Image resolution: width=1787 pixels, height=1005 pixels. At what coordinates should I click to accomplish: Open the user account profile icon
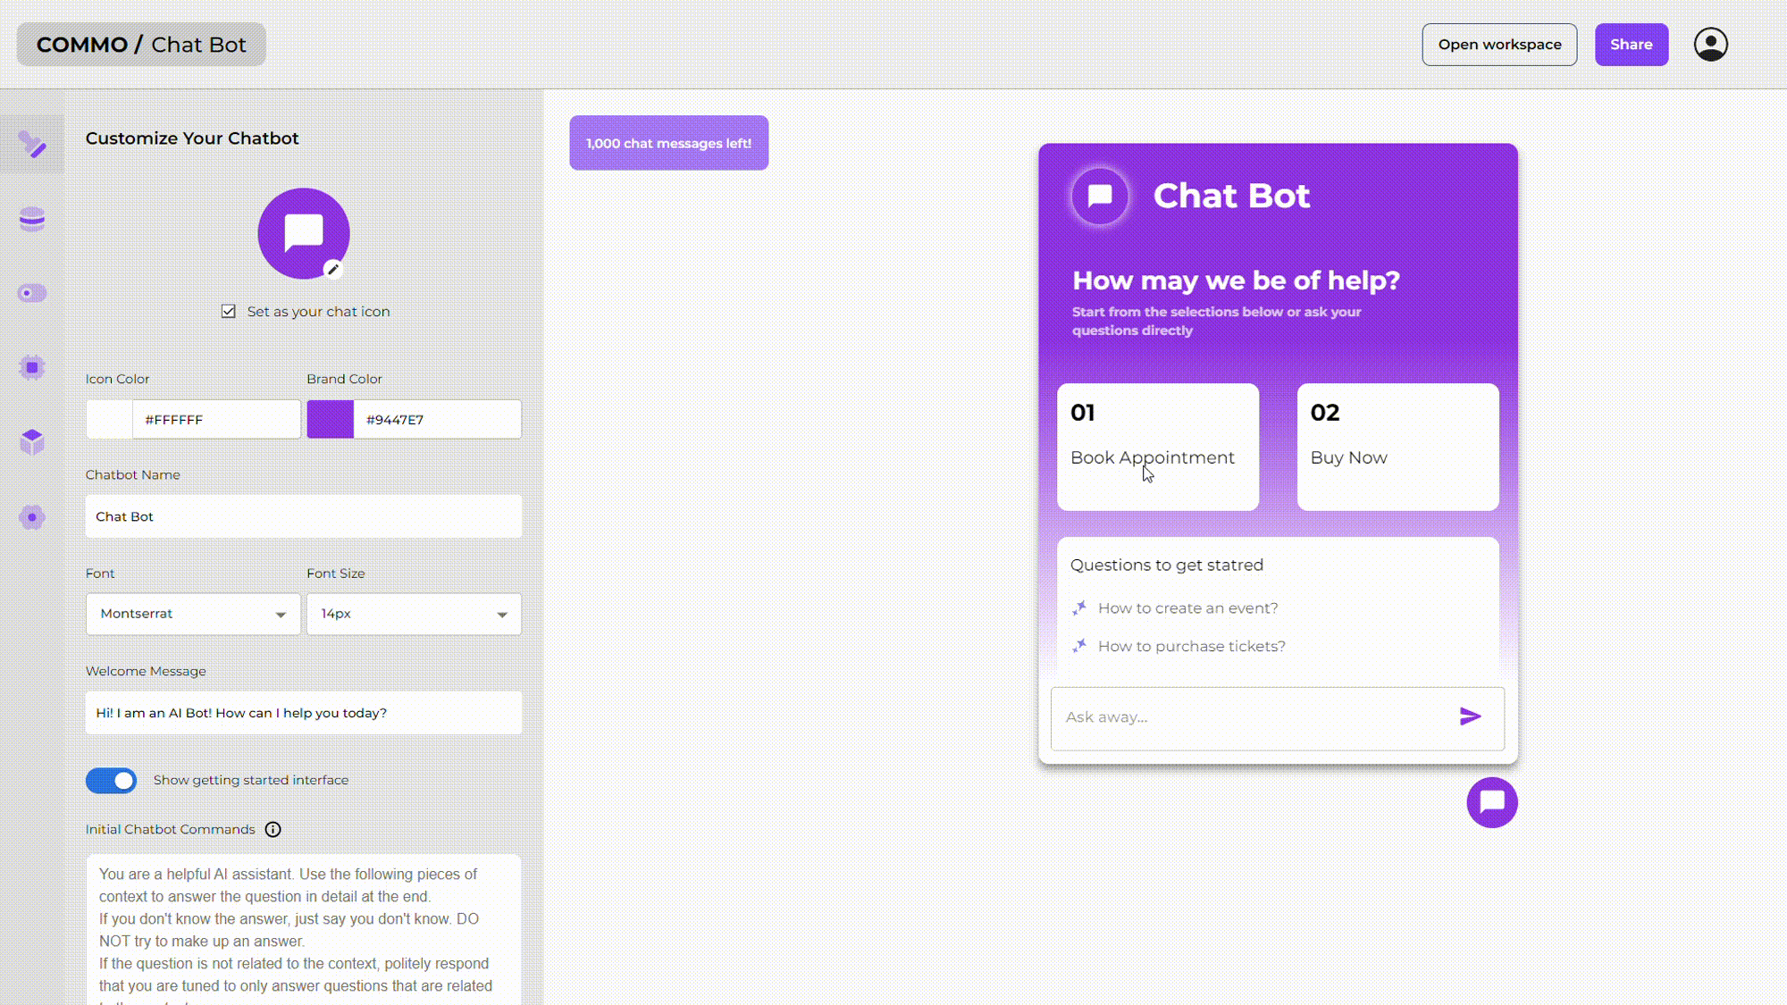click(1710, 45)
